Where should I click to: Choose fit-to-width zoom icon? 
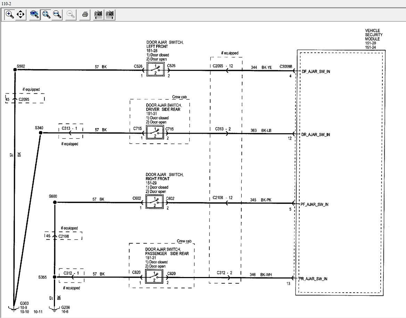click(57, 14)
